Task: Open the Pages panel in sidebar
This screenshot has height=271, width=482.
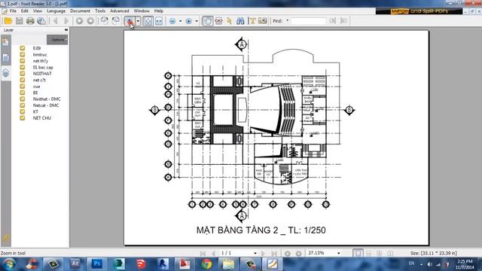Action: click(5, 41)
